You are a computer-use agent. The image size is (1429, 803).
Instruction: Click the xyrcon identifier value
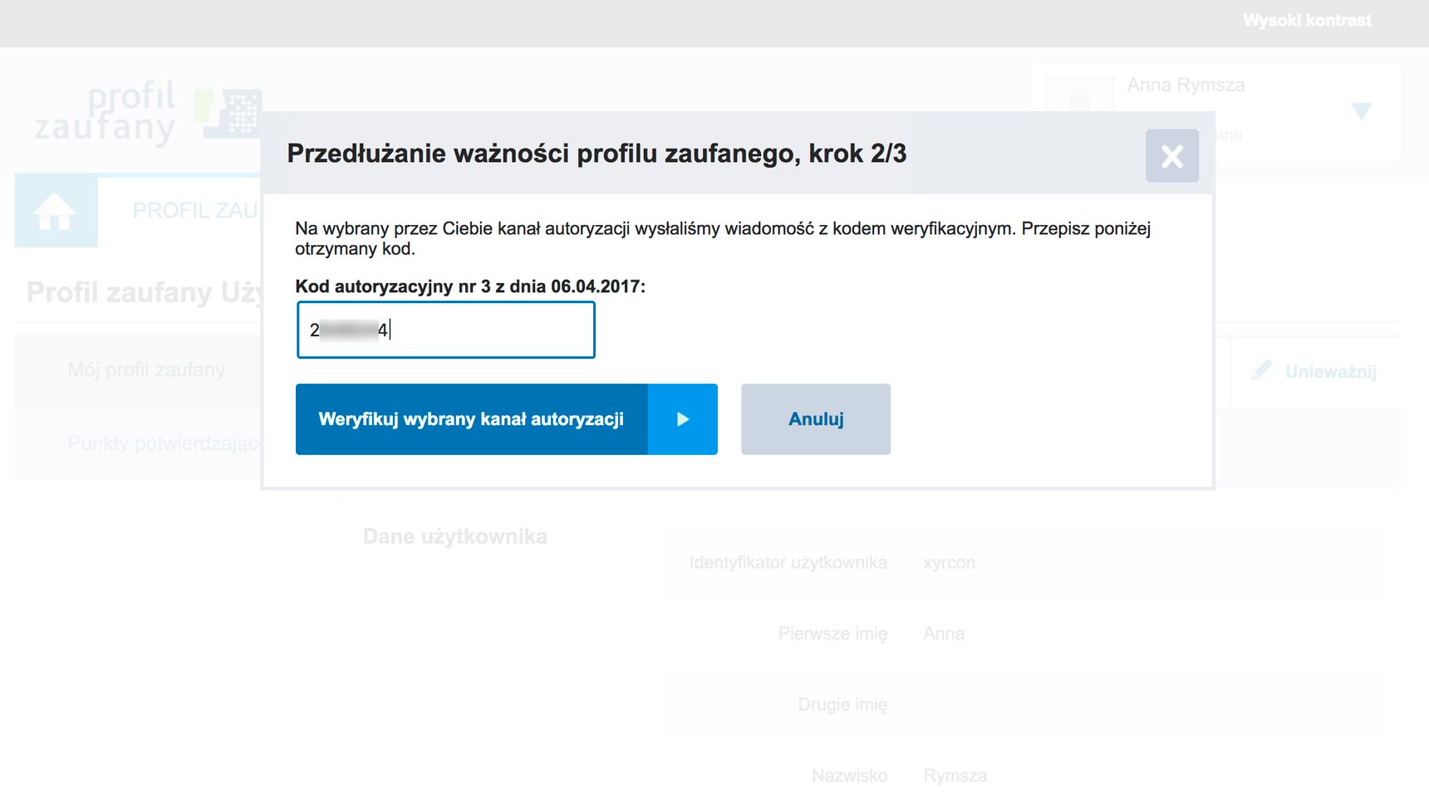[949, 563]
